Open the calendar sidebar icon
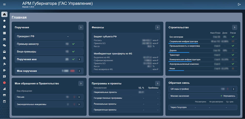The width and height of the screenshot is (245, 119). pos(4,101)
